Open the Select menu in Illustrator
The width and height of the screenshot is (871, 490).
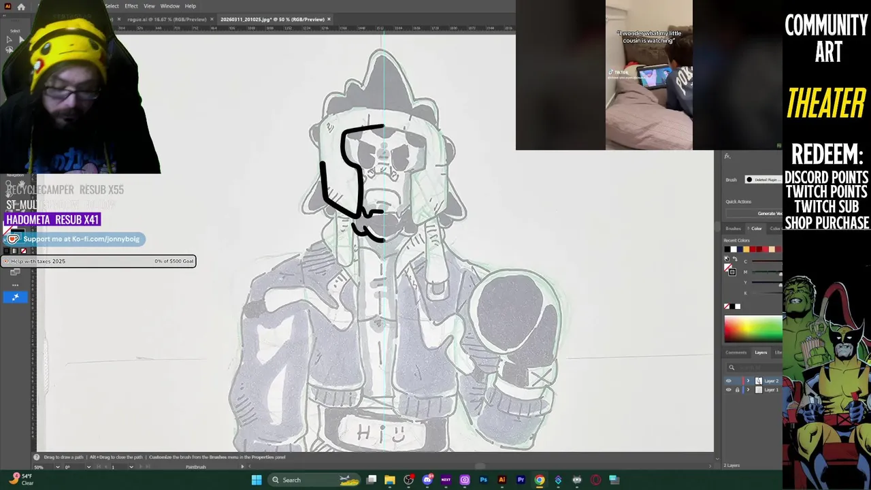point(112,6)
